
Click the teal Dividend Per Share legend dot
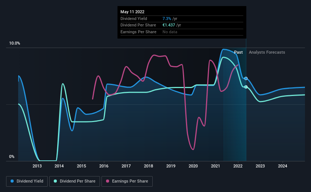(x=55, y=181)
